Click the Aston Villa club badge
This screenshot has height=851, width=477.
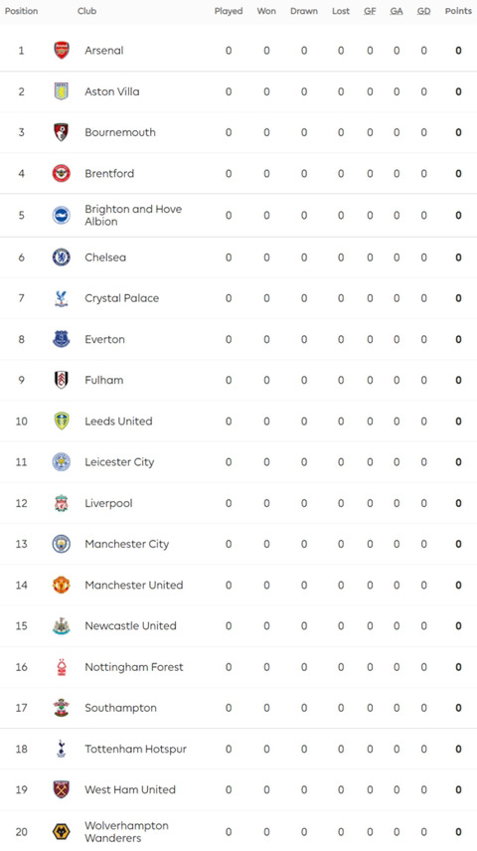click(x=62, y=91)
